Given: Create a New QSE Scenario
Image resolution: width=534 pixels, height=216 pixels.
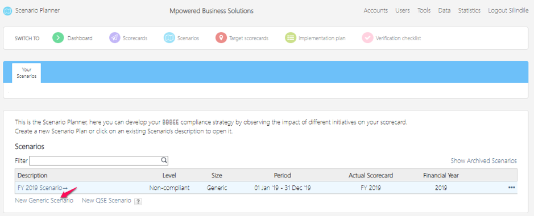Looking at the screenshot, I should (x=106, y=200).
